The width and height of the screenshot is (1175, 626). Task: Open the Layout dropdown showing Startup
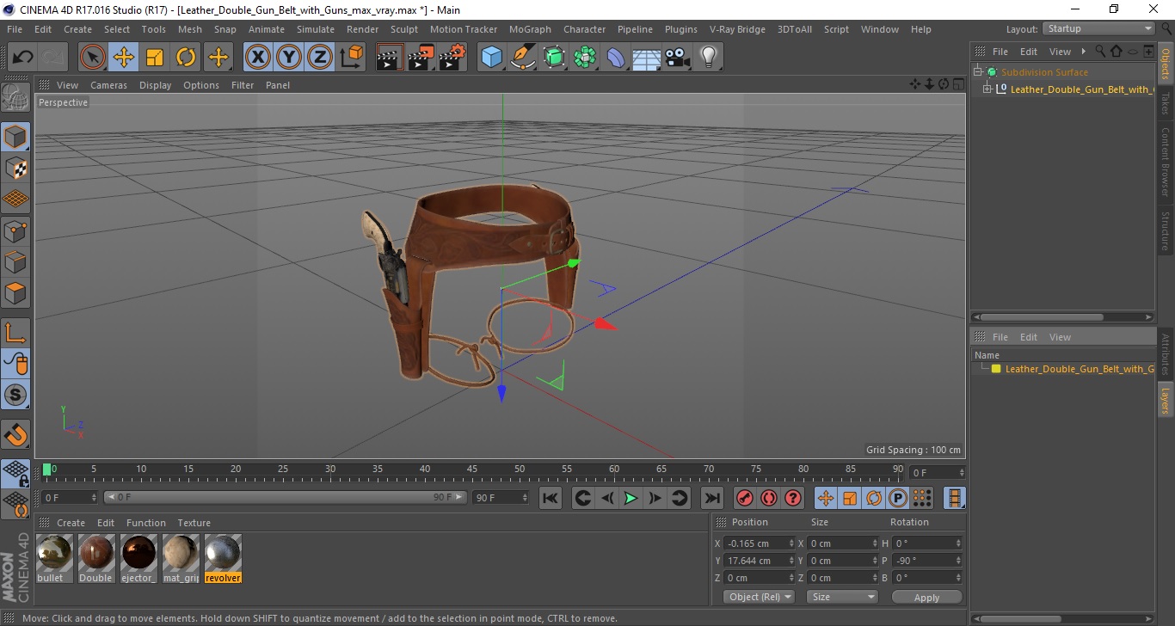[1098, 29]
